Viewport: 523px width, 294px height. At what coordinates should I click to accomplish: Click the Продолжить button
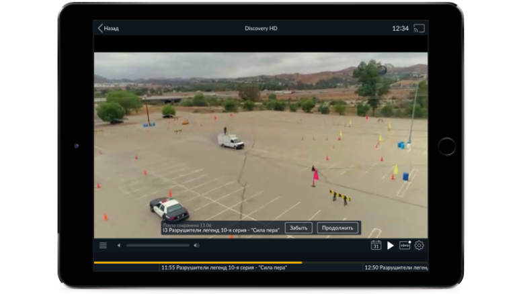click(x=337, y=228)
